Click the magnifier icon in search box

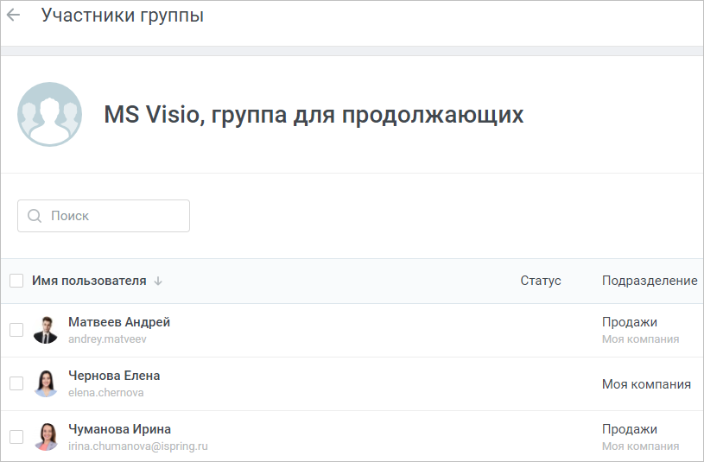tap(35, 216)
